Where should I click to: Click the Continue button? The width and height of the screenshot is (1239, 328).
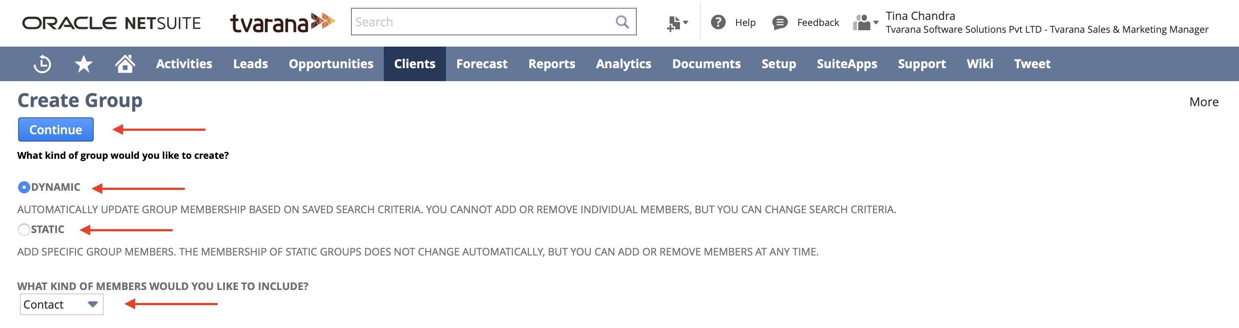(x=56, y=129)
